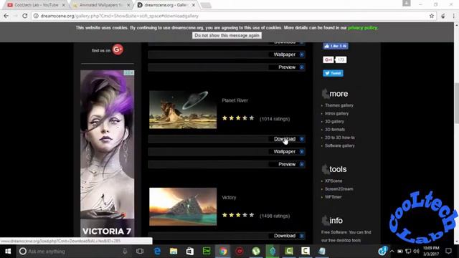The height and width of the screenshot is (258, 459).
Task: Click the Preview button above Planet River
Action: click(x=287, y=67)
